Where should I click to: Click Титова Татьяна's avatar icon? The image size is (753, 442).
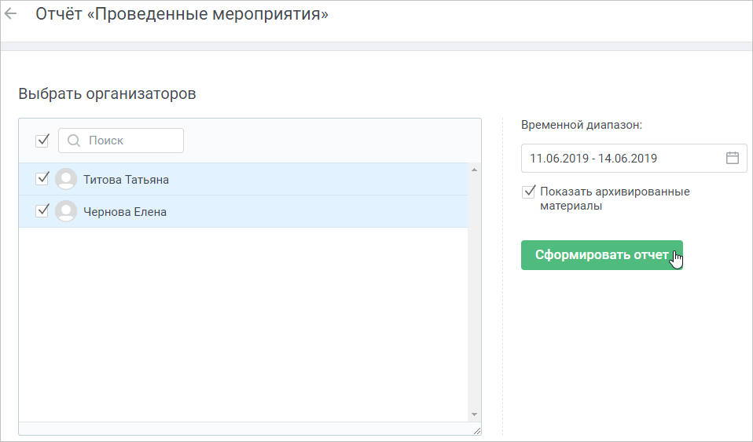tap(66, 179)
